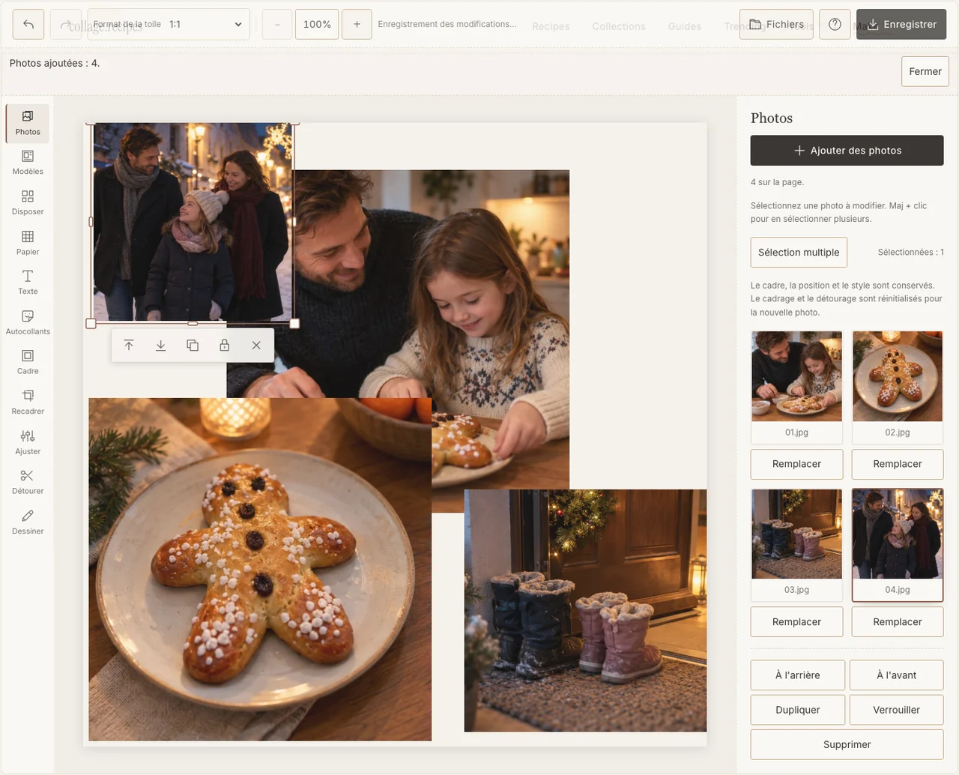Open the Papier background tool
This screenshot has width=959, height=775.
click(x=28, y=243)
